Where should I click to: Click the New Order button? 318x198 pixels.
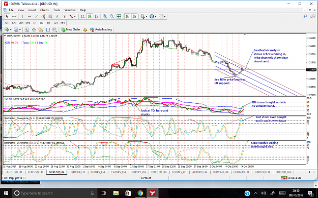[71, 30]
